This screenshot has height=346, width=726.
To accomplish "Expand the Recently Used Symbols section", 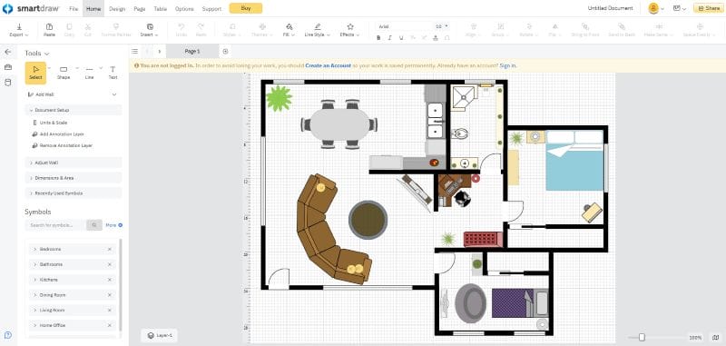I will point(74,193).
